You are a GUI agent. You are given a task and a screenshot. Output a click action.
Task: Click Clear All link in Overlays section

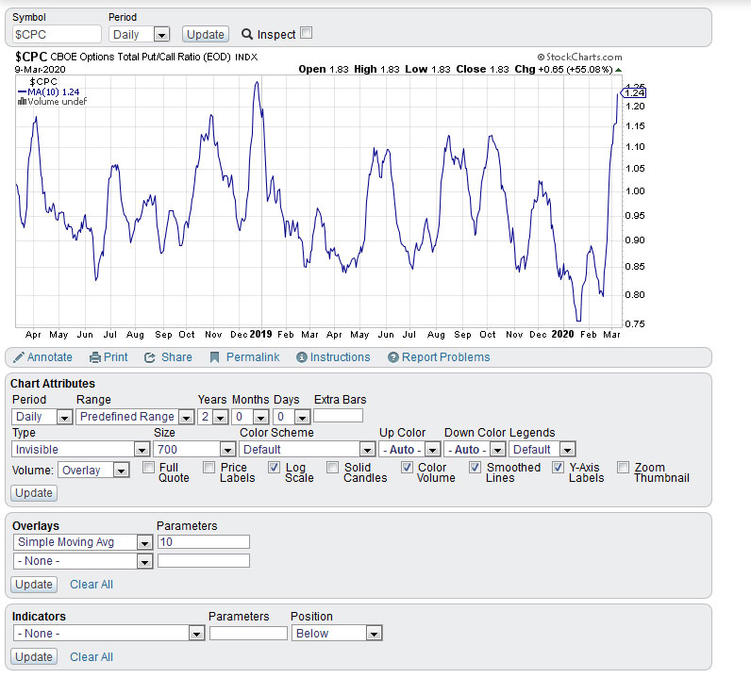click(91, 585)
